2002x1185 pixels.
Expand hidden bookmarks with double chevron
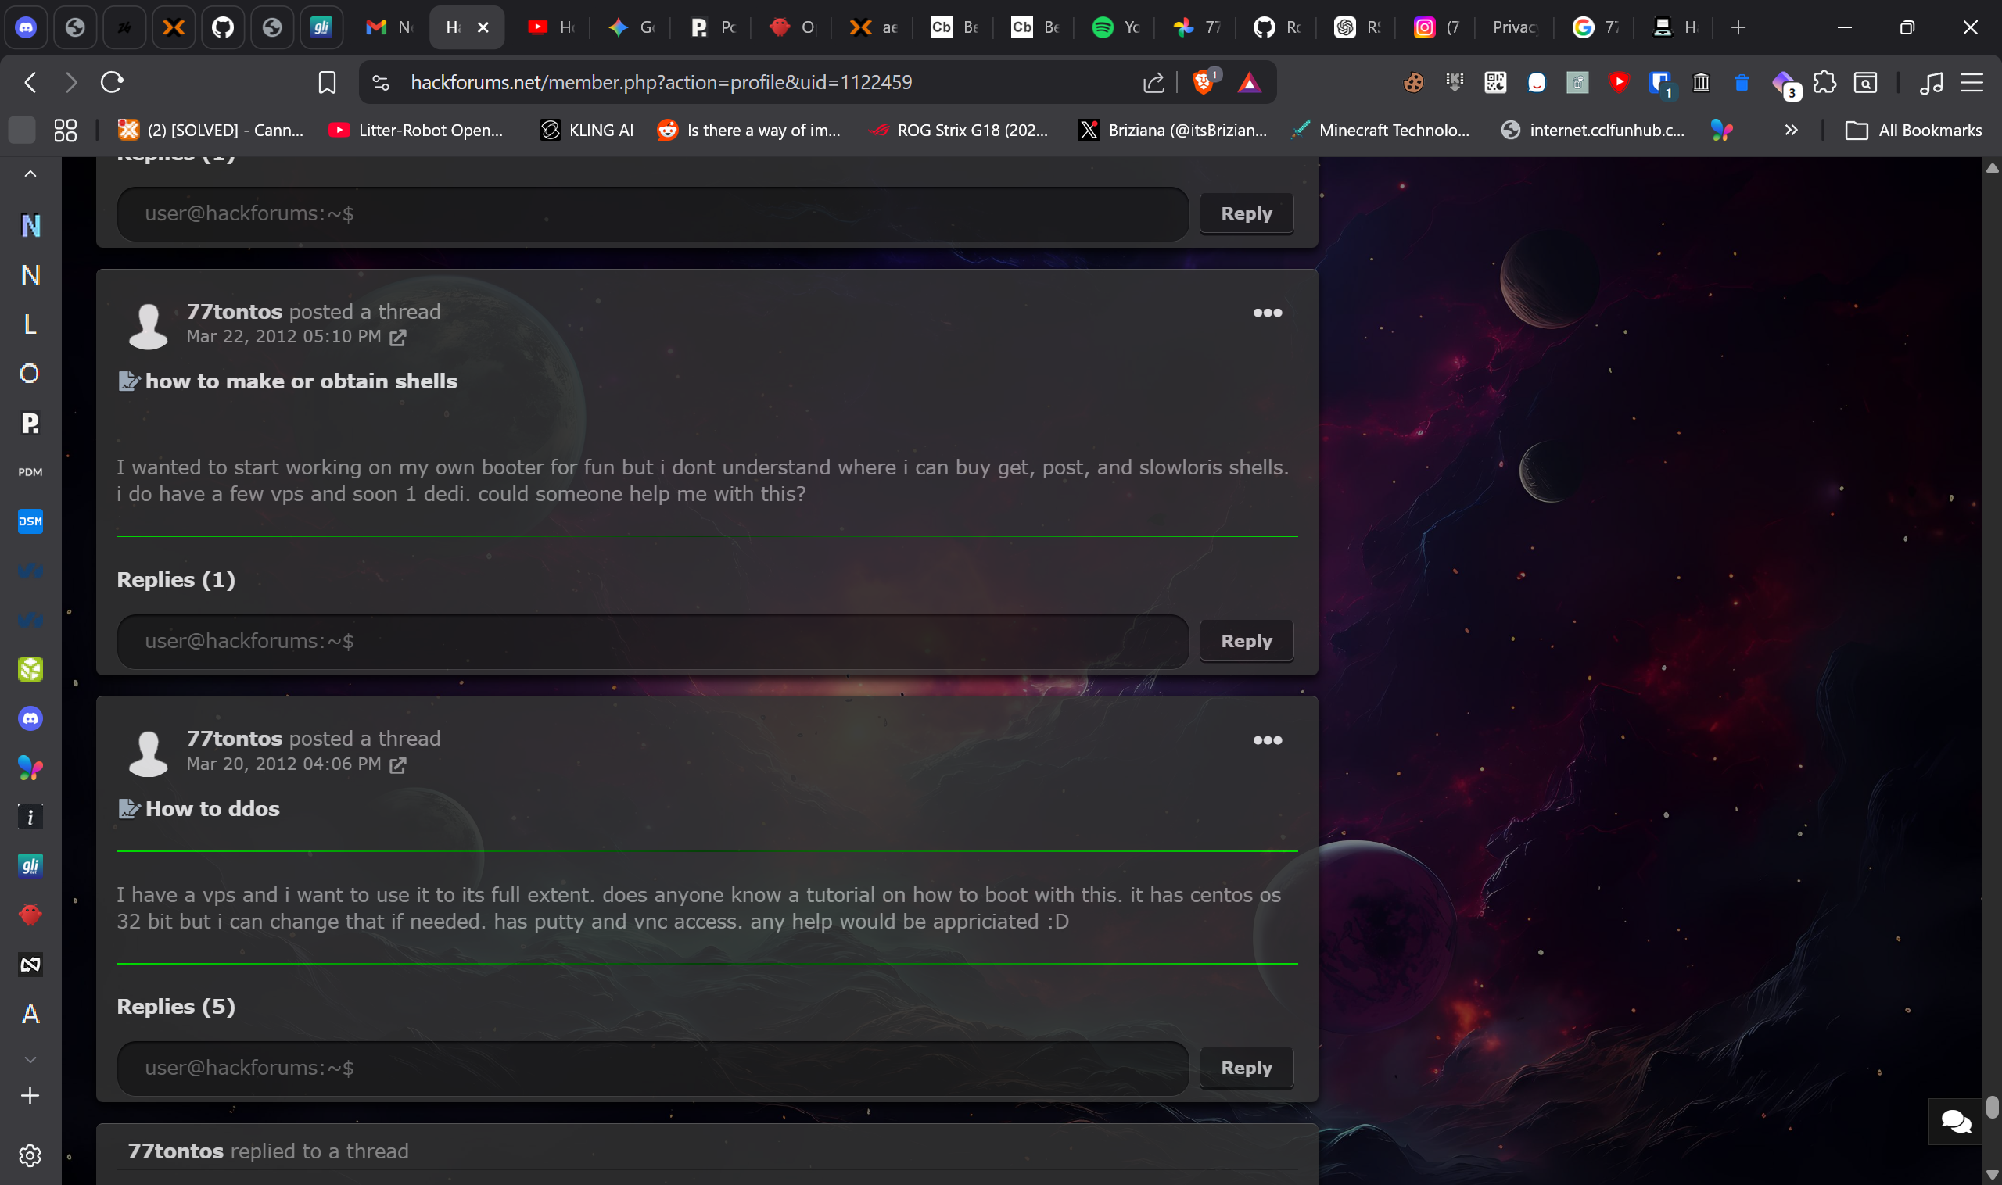(1790, 131)
